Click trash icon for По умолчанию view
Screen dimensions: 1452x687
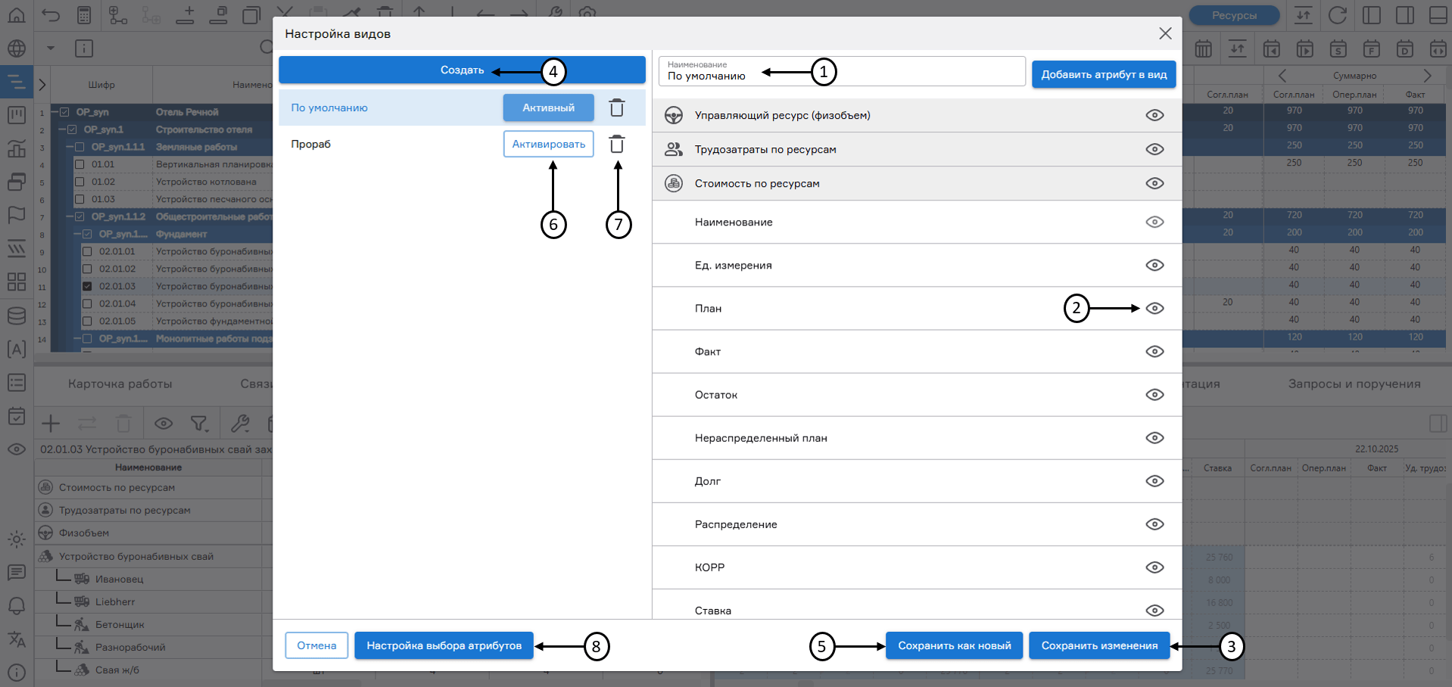coord(617,108)
